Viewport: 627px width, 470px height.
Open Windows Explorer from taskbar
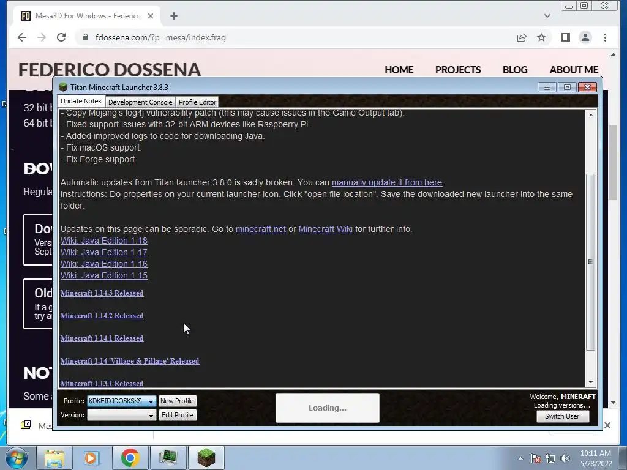point(54,458)
